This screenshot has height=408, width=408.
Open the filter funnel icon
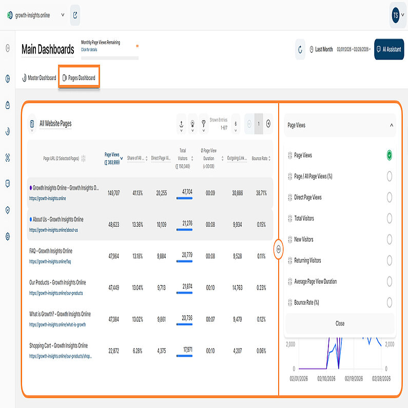tap(204, 124)
